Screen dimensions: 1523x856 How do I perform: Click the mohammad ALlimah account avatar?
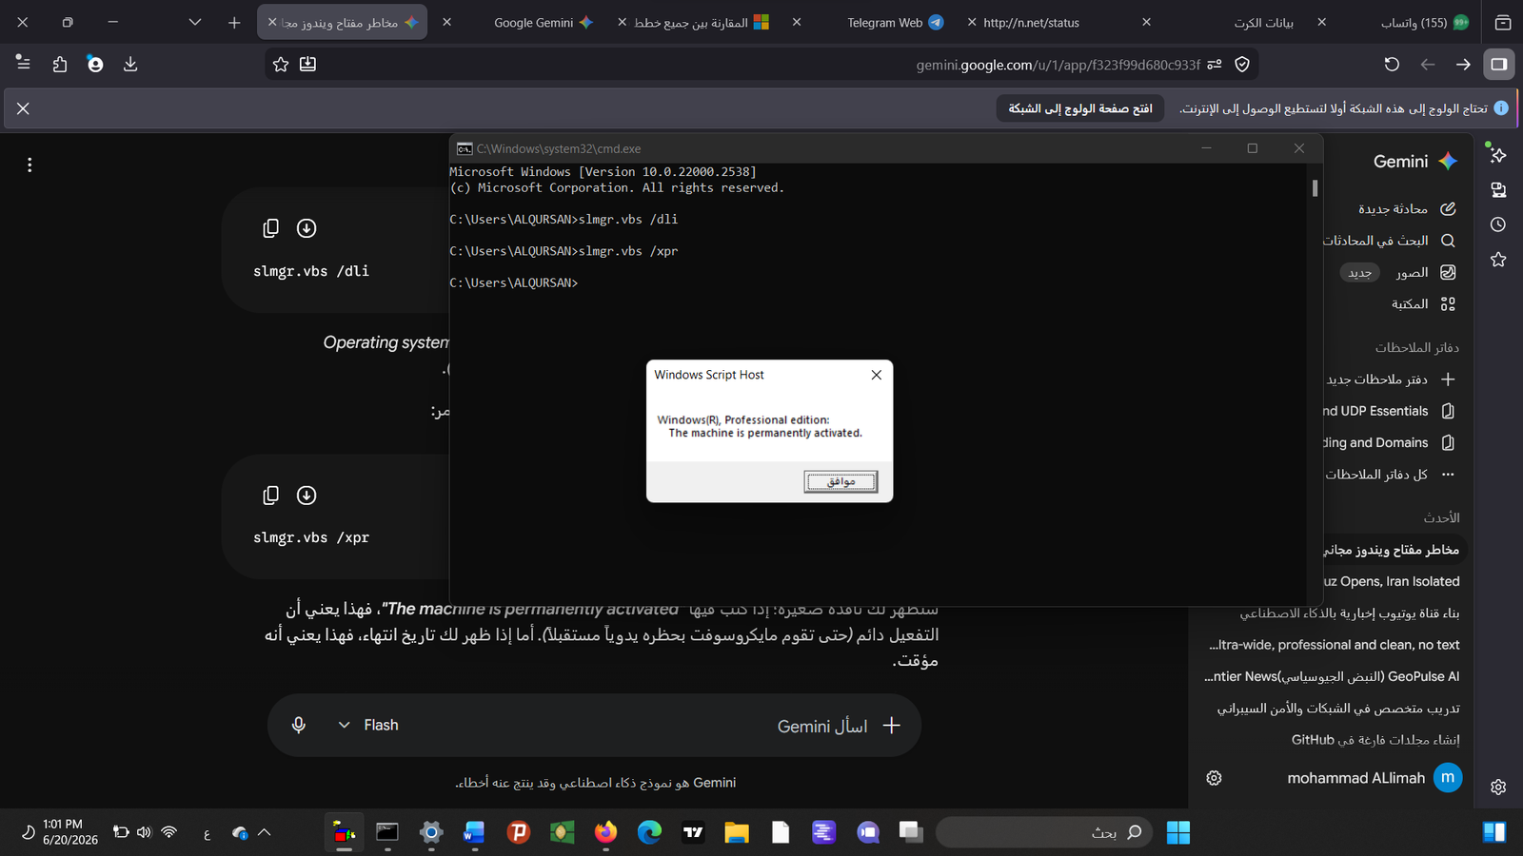(1448, 777)
